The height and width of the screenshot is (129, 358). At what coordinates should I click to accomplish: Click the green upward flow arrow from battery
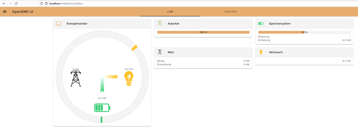pyautogui.click(x=102, y=85)
